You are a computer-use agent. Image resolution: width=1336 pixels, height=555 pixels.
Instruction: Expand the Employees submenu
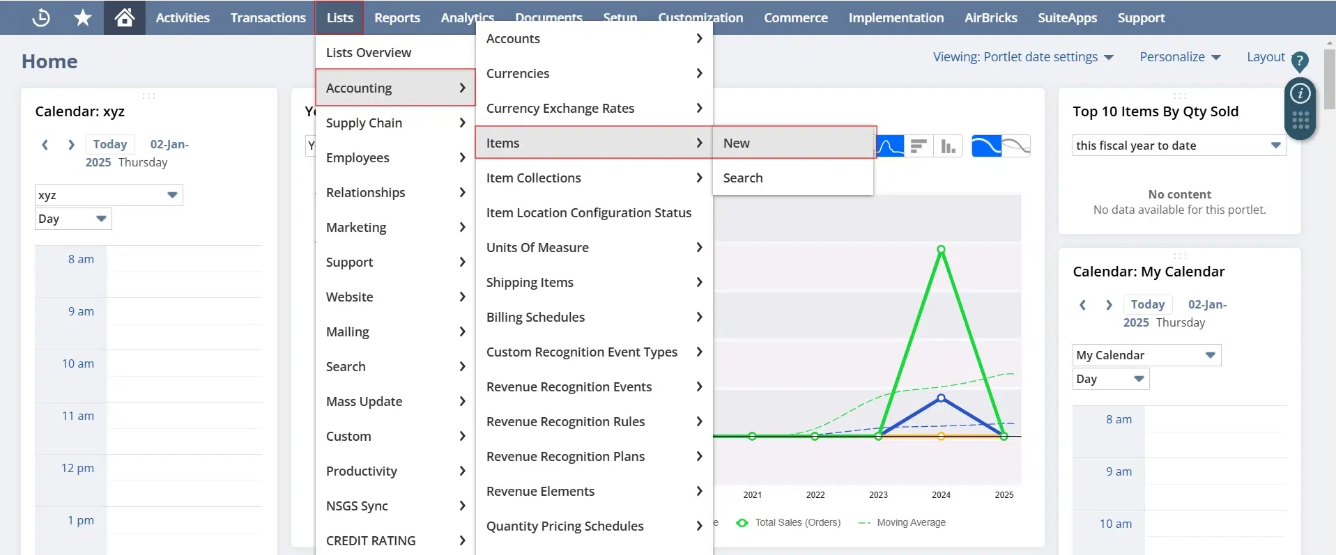point(395,157)
